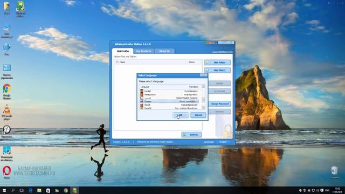The image size is (345, 194).
Task: Click the Status column header
Action: click(192, 62)
